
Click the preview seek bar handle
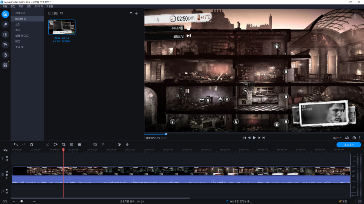pyautogui.click(x=166, y=134)
